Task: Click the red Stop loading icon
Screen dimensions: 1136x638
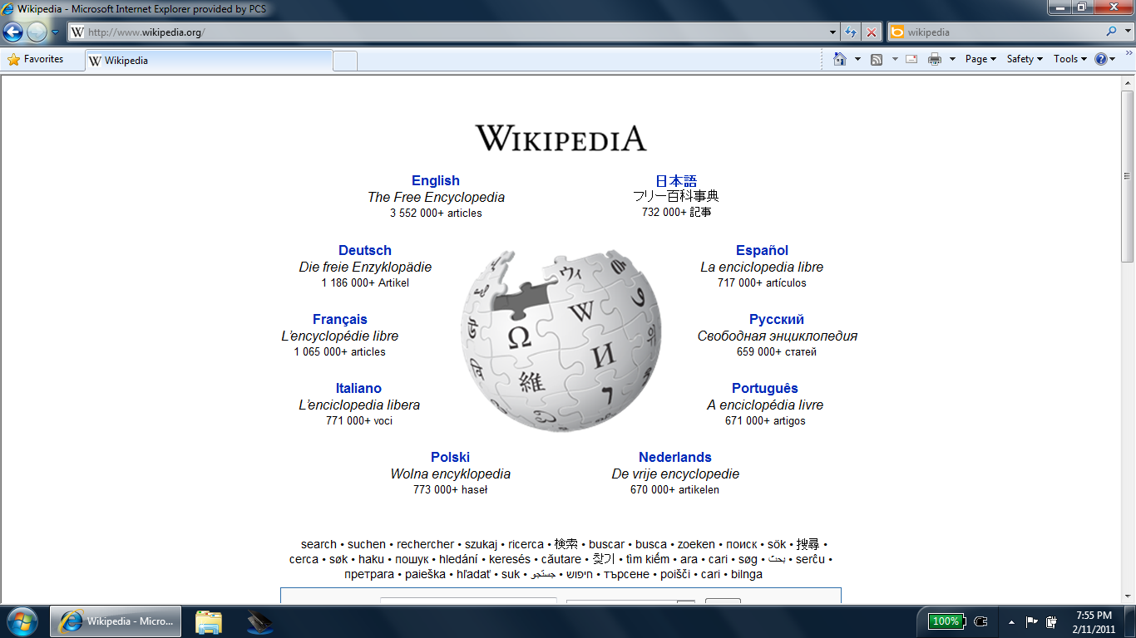Action: pyautogui.click(x=872, y=32)
